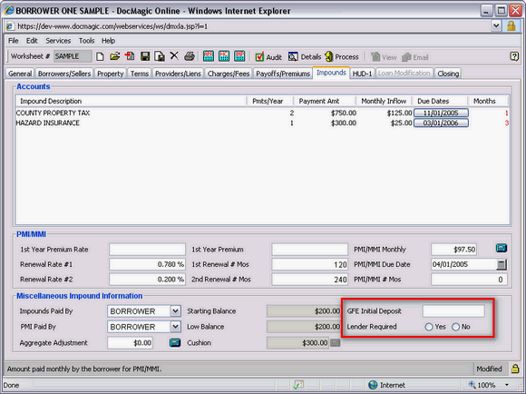Click the Monthly Inflow column header
Viewport: 526px width, 394px height.
pos(384,101)
